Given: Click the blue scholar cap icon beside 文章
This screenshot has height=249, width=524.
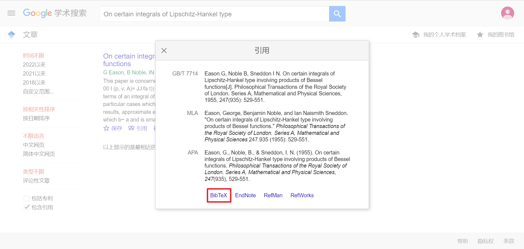Looking at the screenshot, I should tap(11, 35).
